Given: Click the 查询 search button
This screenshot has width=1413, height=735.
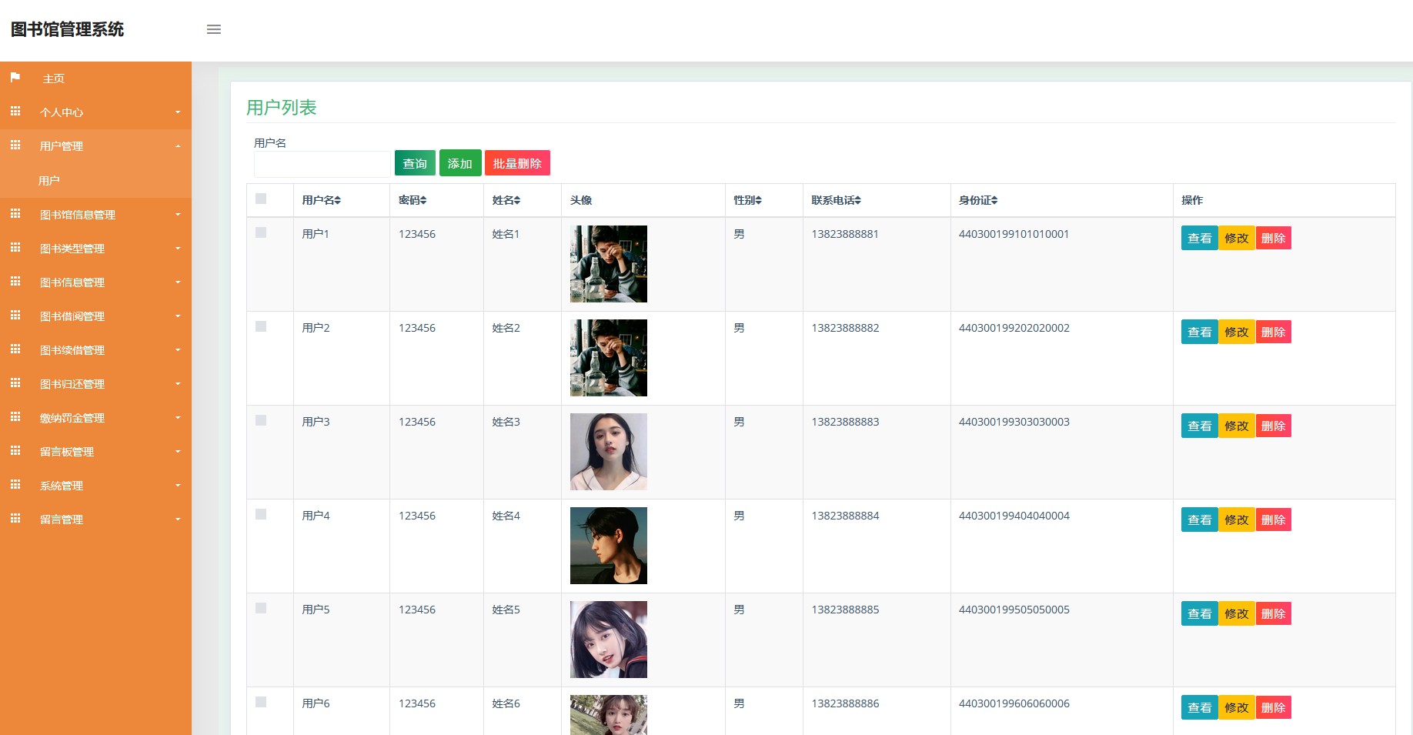Looking at the screenshot, I should pyautogui.click(x=415, y=163).
